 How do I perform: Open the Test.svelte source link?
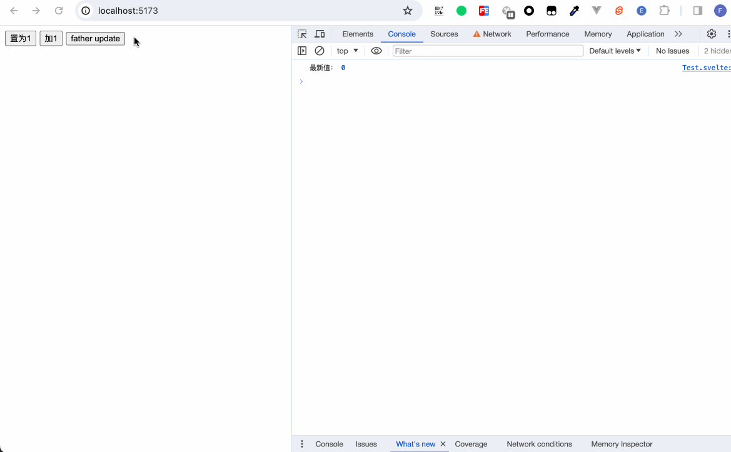706,68
